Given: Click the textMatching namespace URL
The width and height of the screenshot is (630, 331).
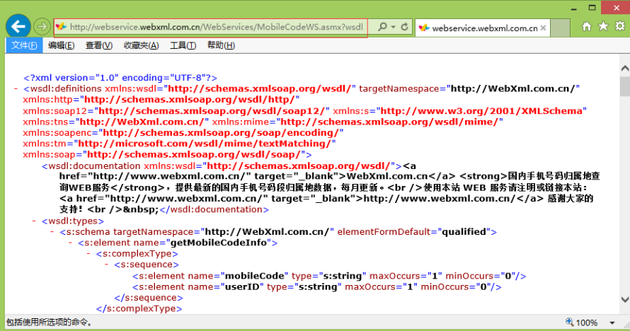Looking at the screenshot, I should (x=205, y=144).
